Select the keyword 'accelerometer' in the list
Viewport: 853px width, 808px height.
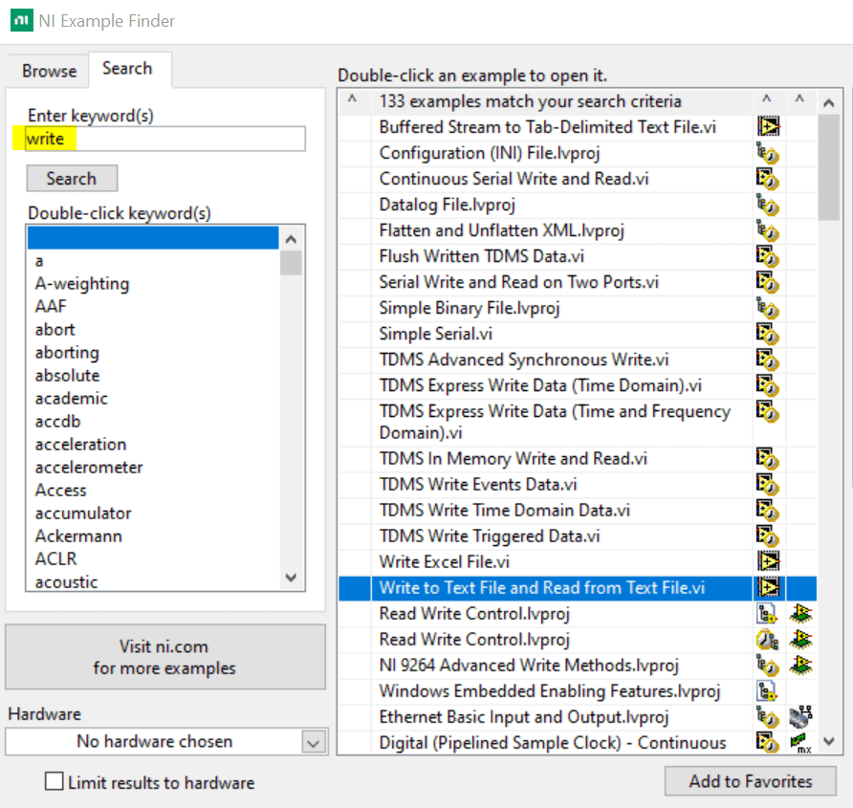tap(88, 467)
